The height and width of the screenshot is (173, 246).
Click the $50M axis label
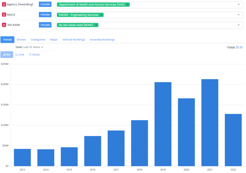coord(5,146)
